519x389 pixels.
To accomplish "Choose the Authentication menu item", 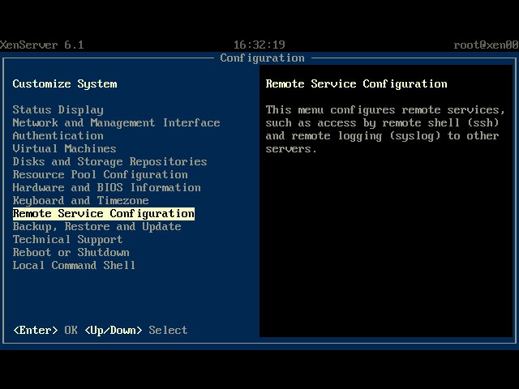I will [58, 135].
